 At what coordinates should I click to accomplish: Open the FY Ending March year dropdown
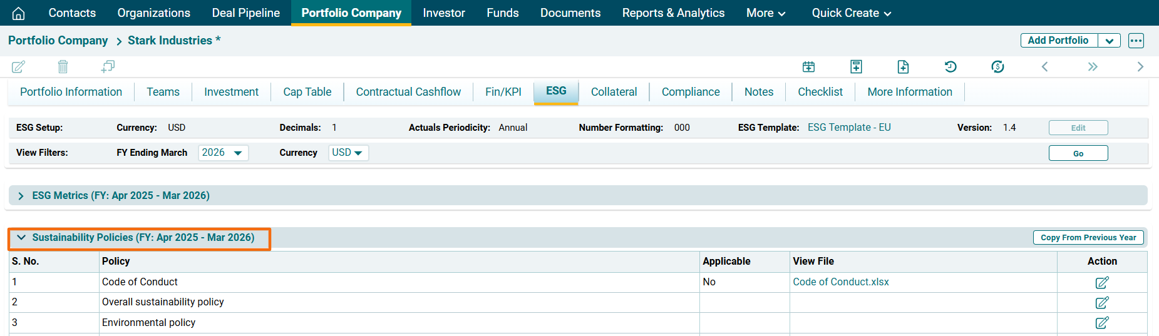pos(223,153)
